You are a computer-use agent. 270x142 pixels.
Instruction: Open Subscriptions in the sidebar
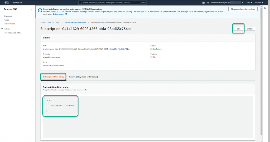[x=9, y=24]
